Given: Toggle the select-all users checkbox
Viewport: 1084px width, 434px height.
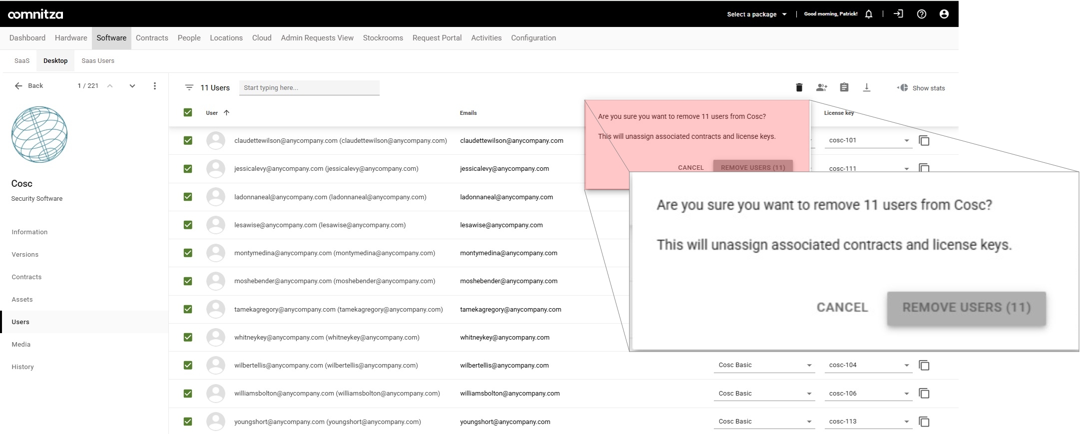Looking at the screenshot, I should 188,112.
